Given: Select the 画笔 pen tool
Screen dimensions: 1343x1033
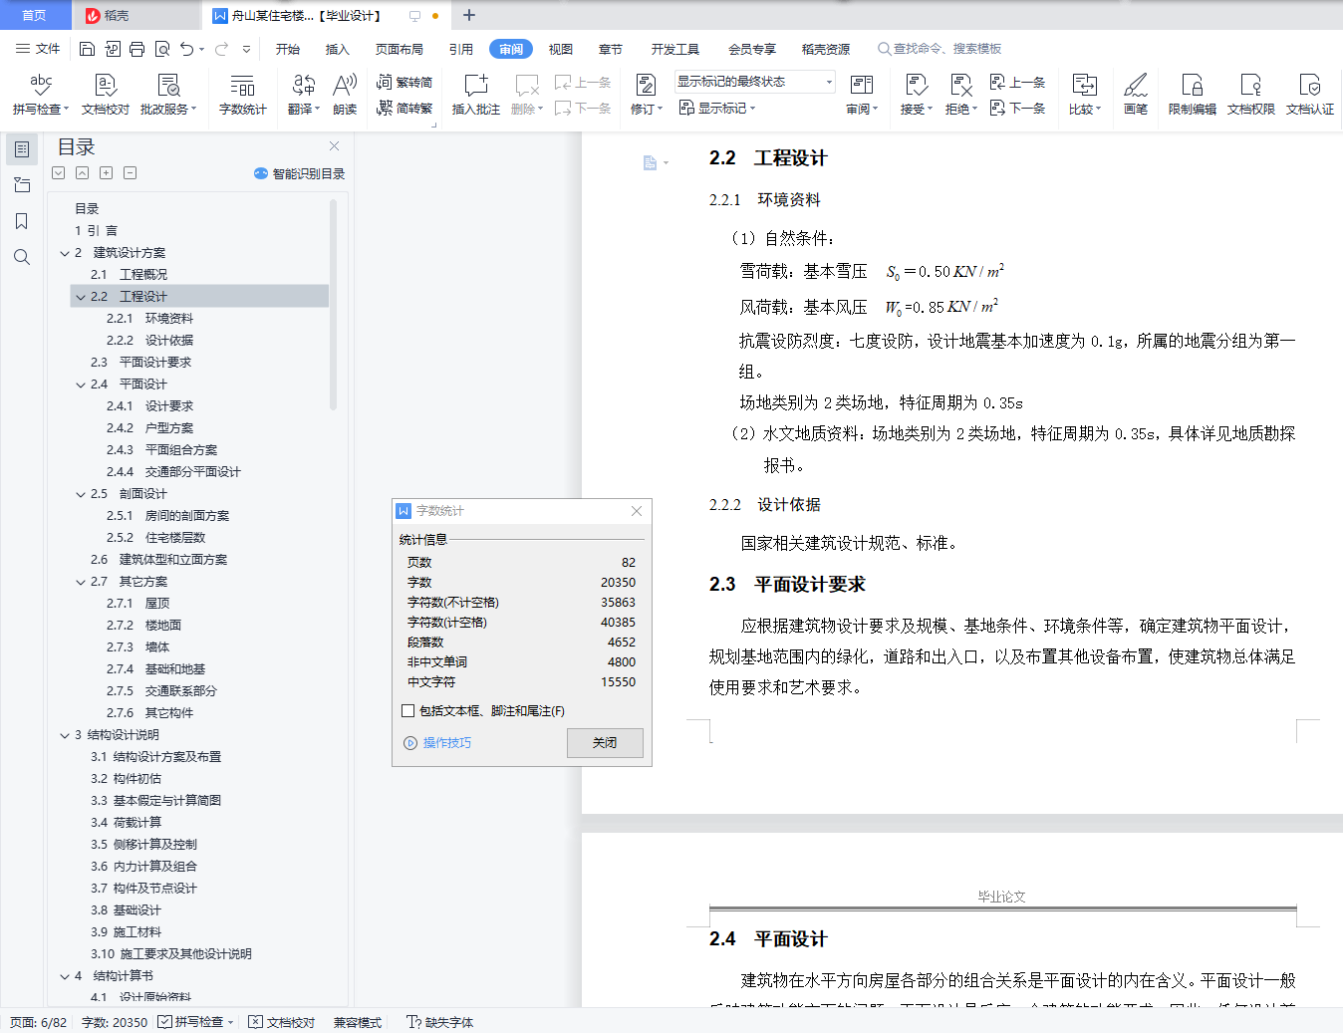Looking at the screenshot, I should click(x=1136, y=95).
